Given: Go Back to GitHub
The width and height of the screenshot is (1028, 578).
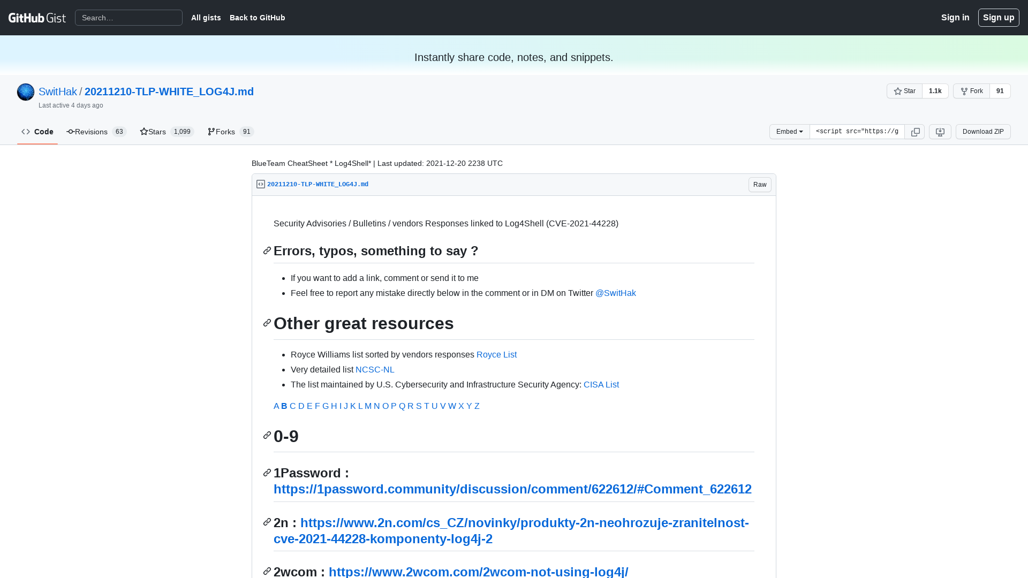Looking at the screenshot, I should [x=258, y=18].
